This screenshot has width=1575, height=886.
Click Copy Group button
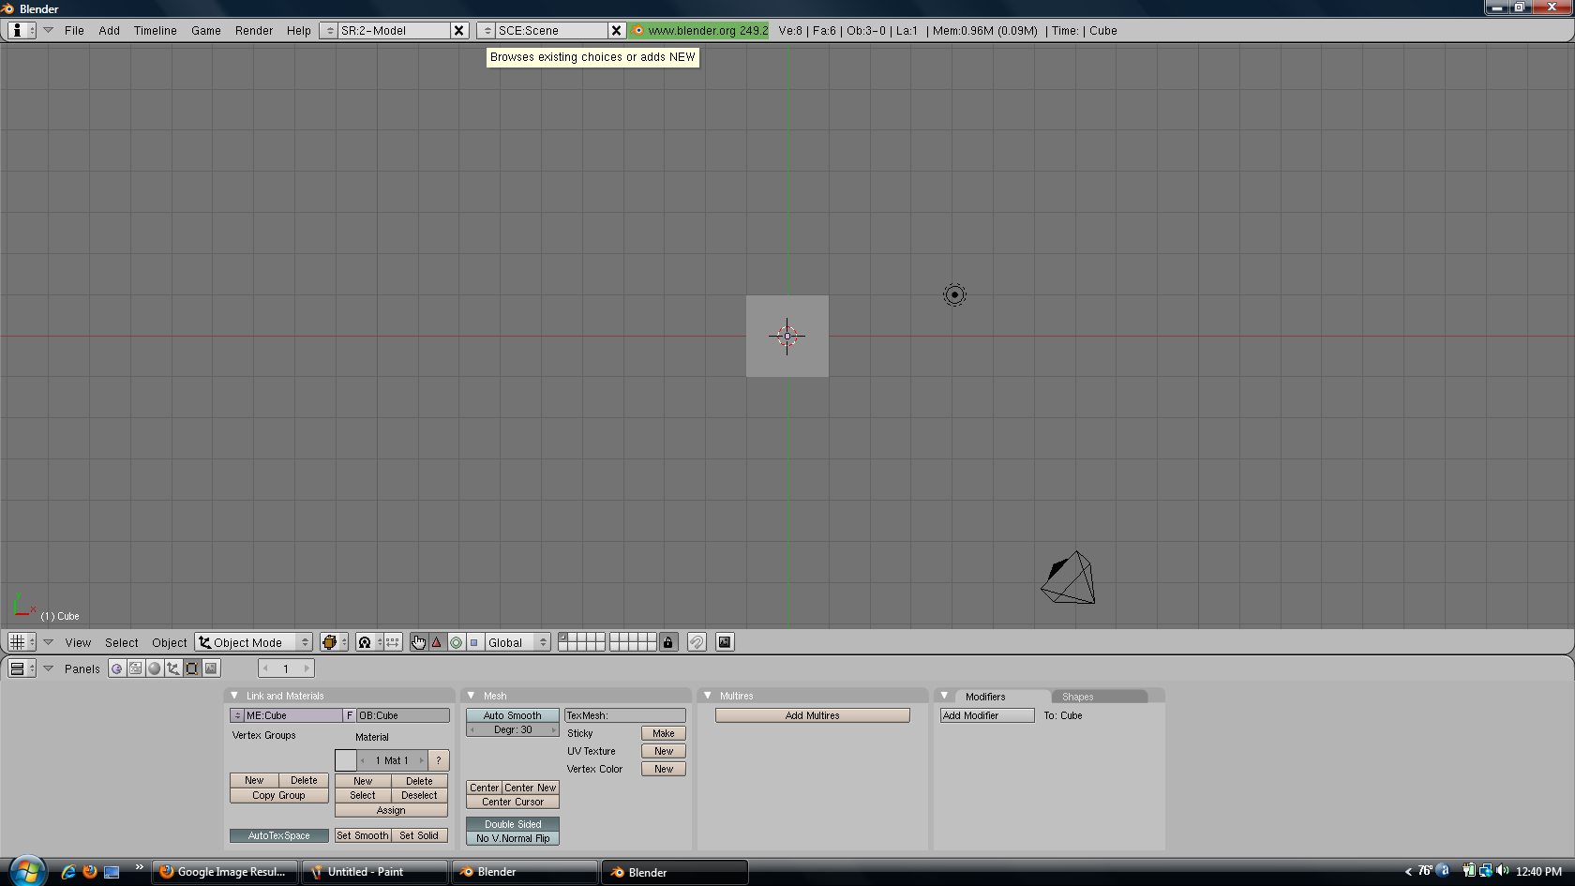pyautogui.click(x=279, y=795)
